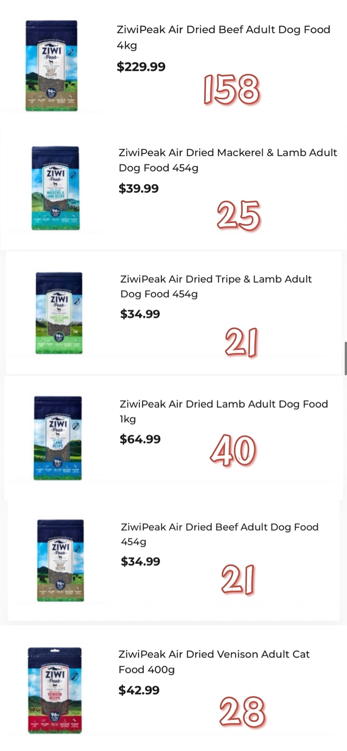Select the $39.99 price label
The height and width of the screenshot is (751, 347).
point(138,188)
